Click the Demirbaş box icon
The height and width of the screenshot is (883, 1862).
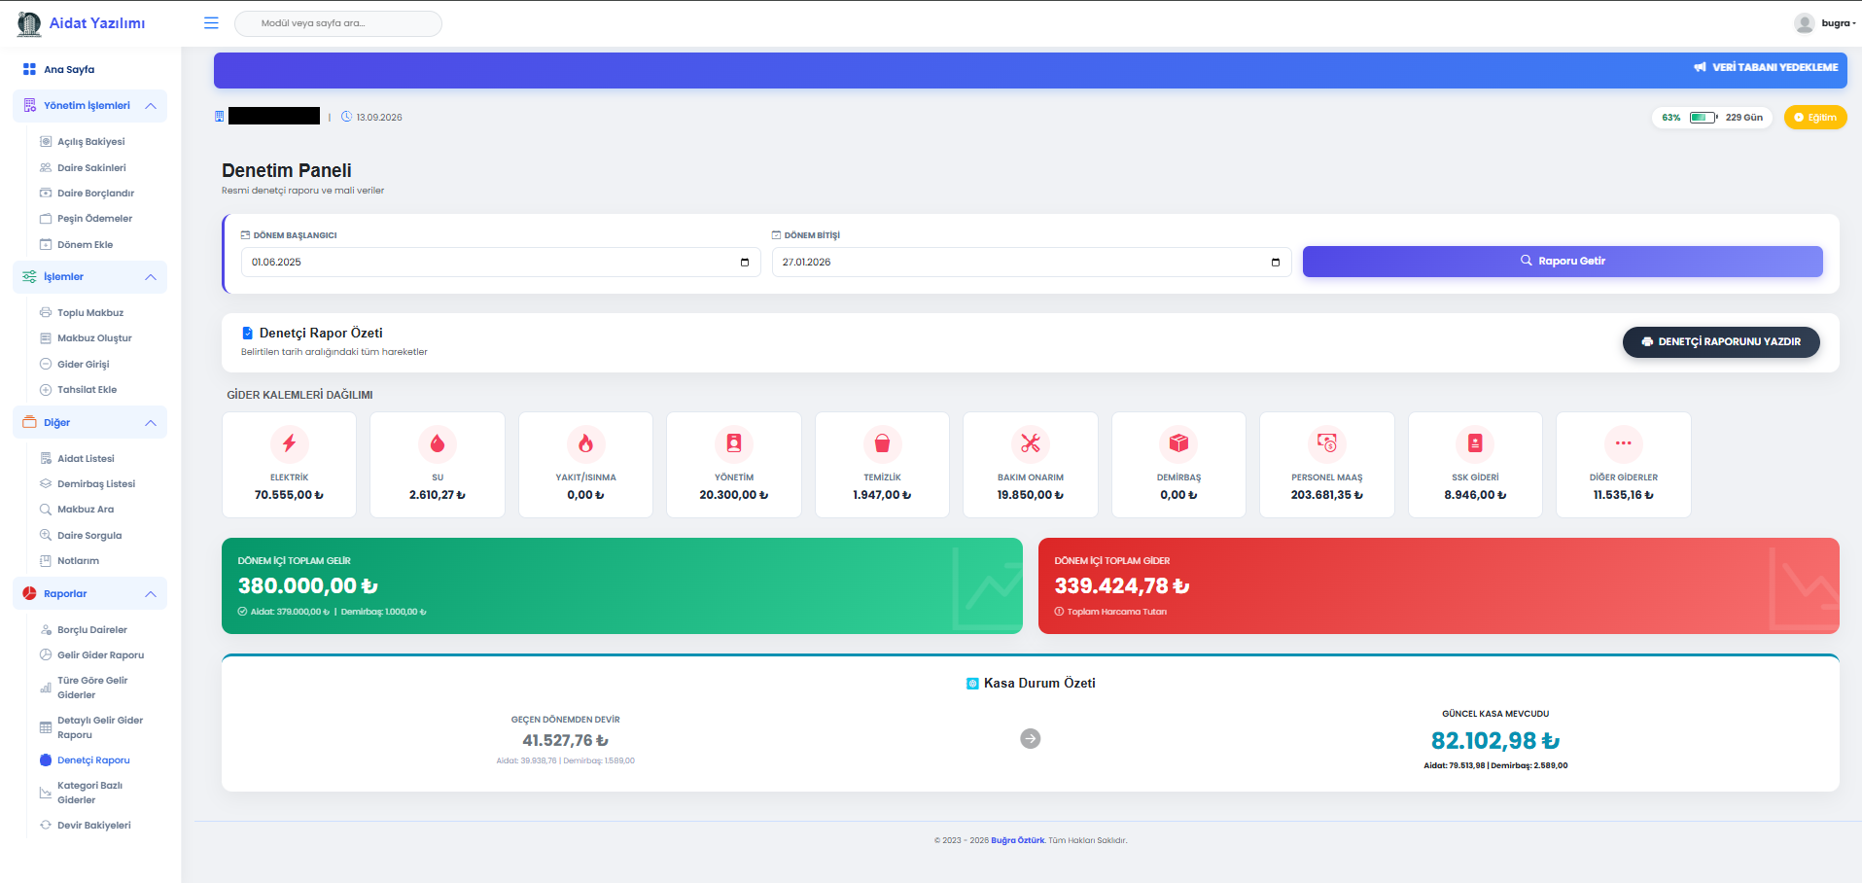(1178, 443)
